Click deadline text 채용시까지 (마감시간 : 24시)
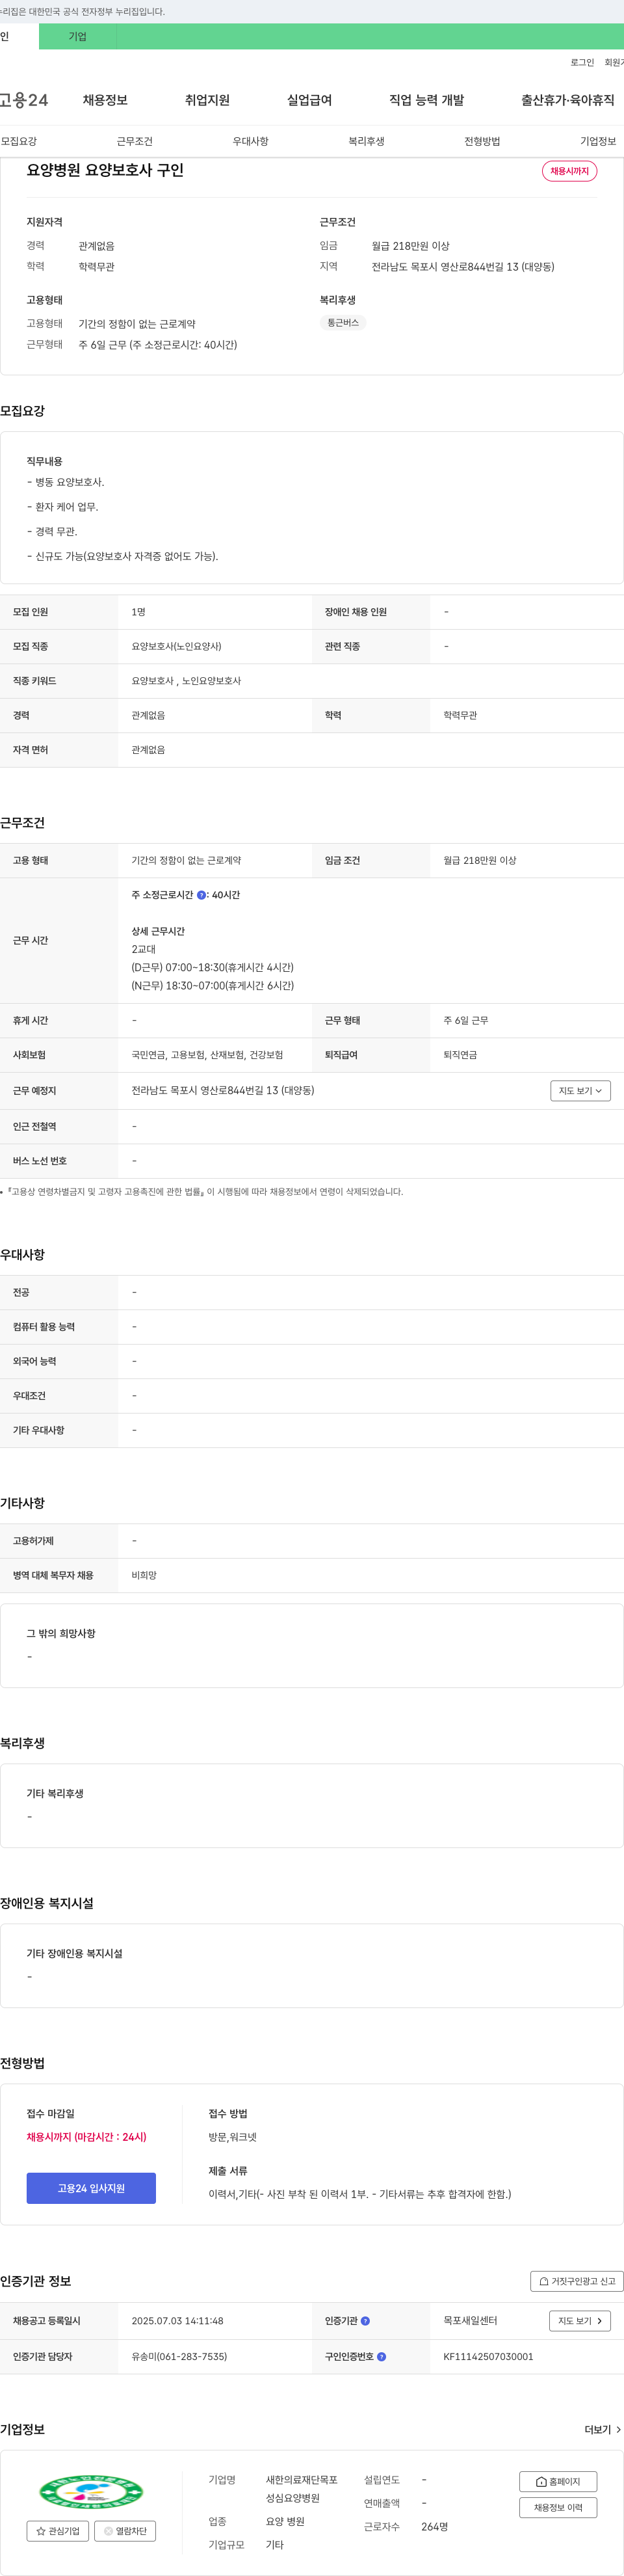Viewport: 624px width, 2576px height. [86, 2137]
